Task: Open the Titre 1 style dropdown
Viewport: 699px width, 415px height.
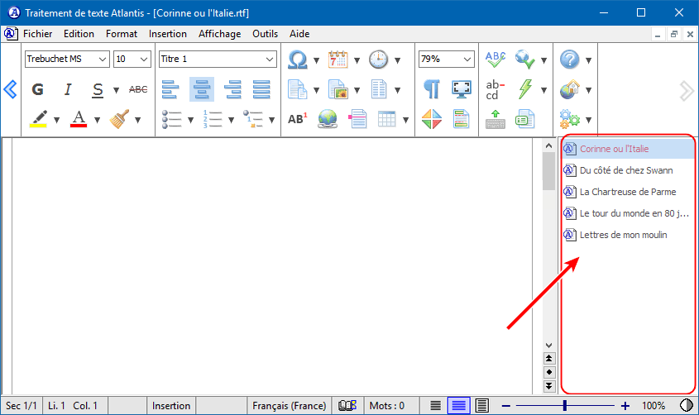Action: (x=270, y=60)
